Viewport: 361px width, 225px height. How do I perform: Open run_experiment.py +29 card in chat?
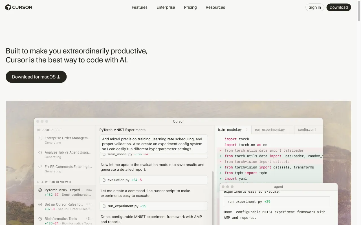[x=154, y=206]
